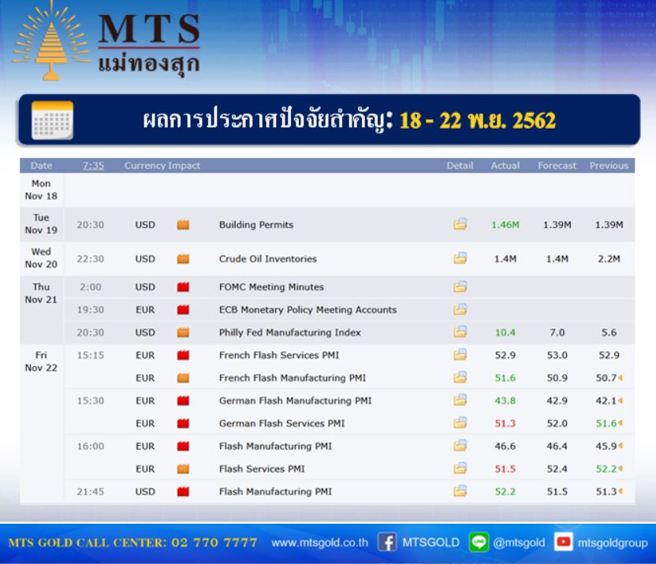This screenshot has height=564, width=656.
Task: Click the FOMC Meeting Minutes event name
Action: pos(271,287)
